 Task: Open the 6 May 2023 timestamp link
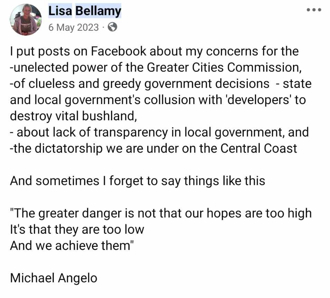tap(74, 27)
